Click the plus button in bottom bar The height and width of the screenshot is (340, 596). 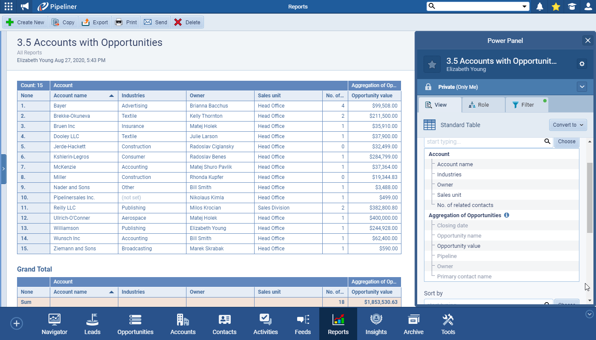[x=17, y=324]
